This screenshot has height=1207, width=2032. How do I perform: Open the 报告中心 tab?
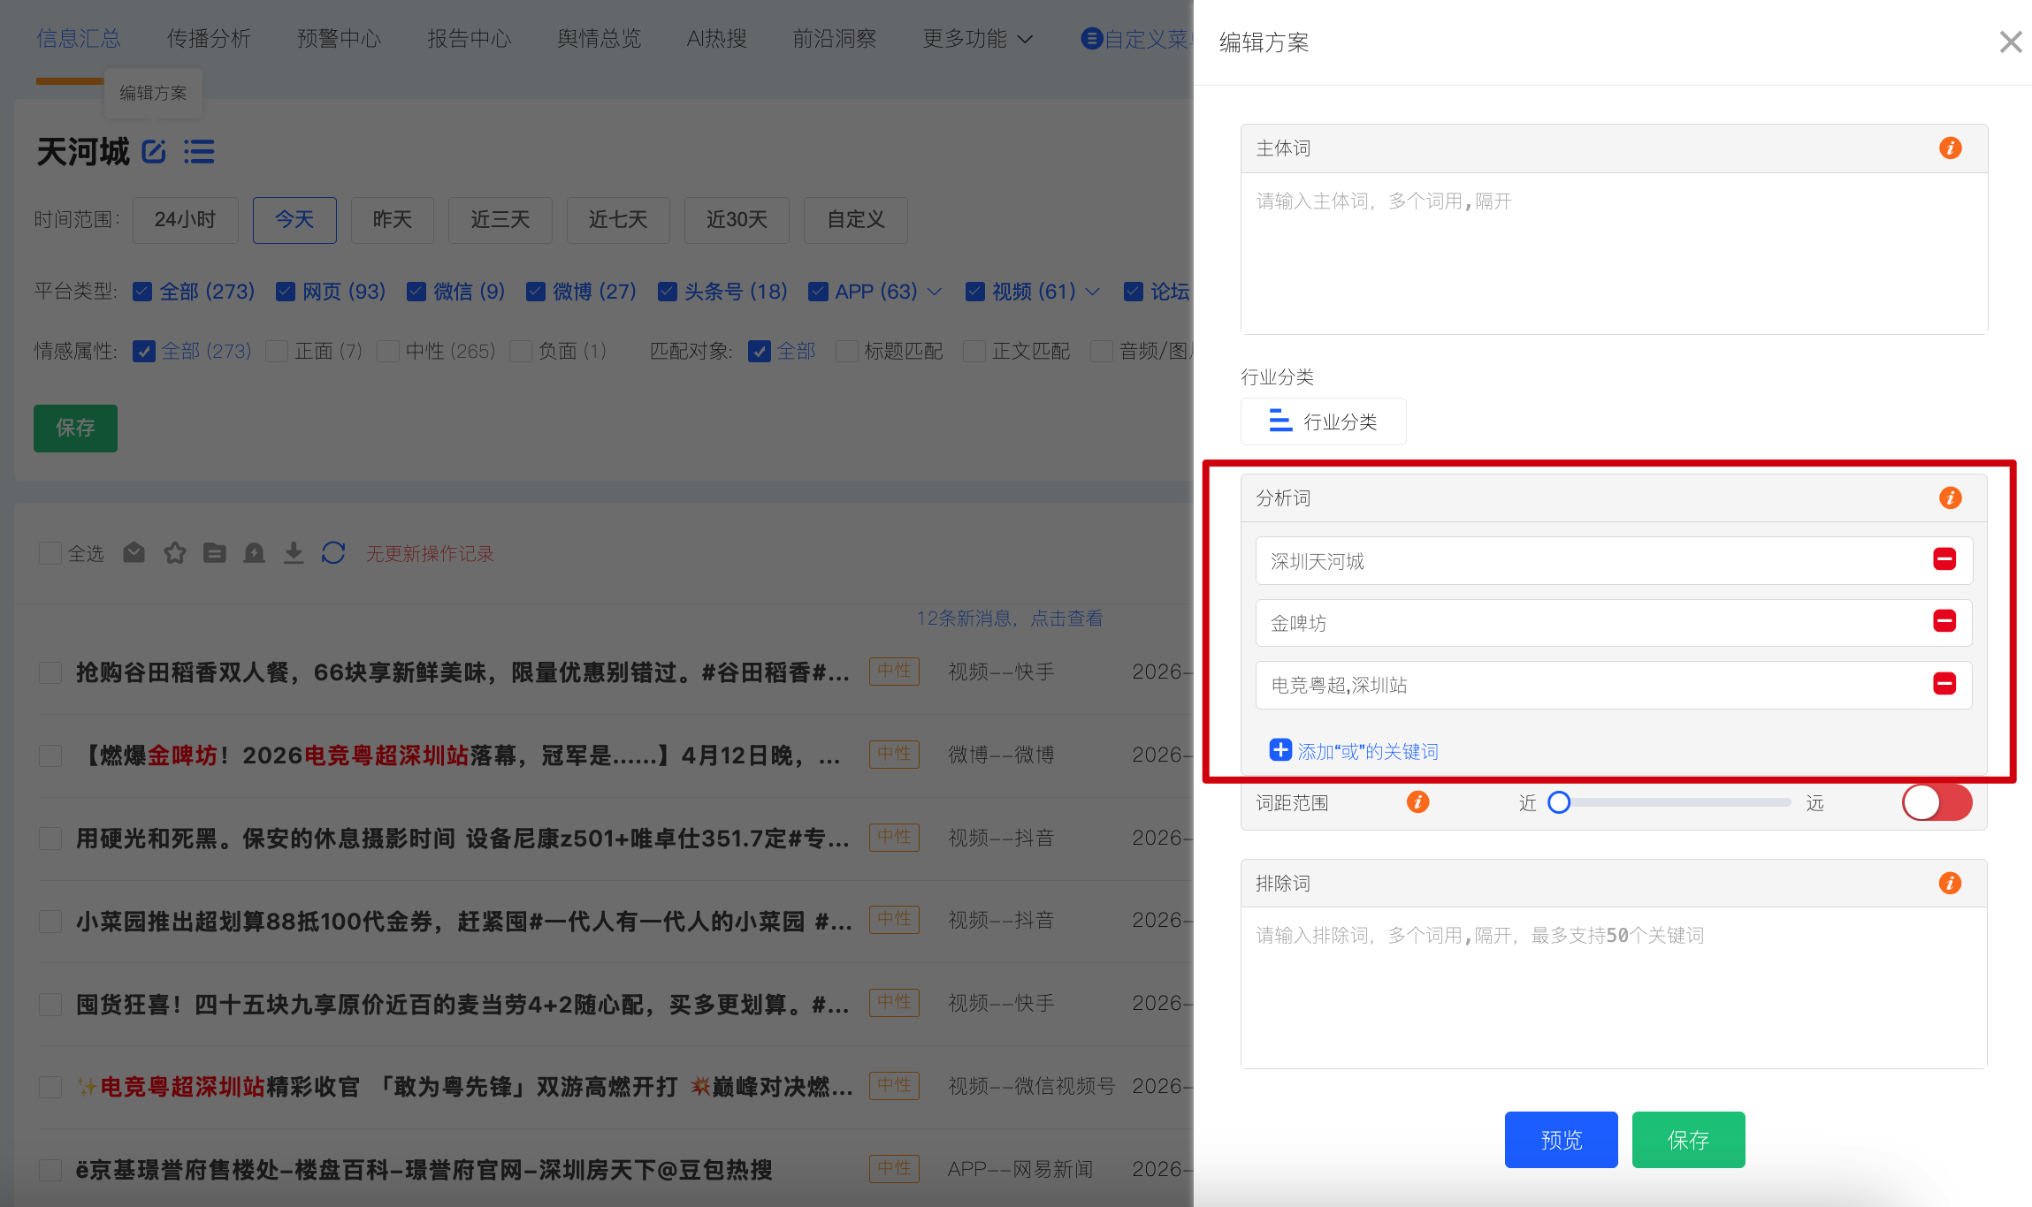[x=469, y=39]
